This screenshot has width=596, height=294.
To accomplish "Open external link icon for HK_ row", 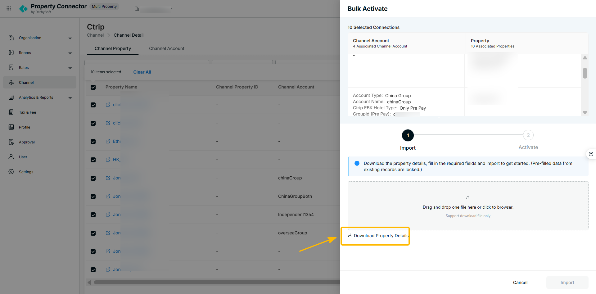I will click(x=108, y=160).
